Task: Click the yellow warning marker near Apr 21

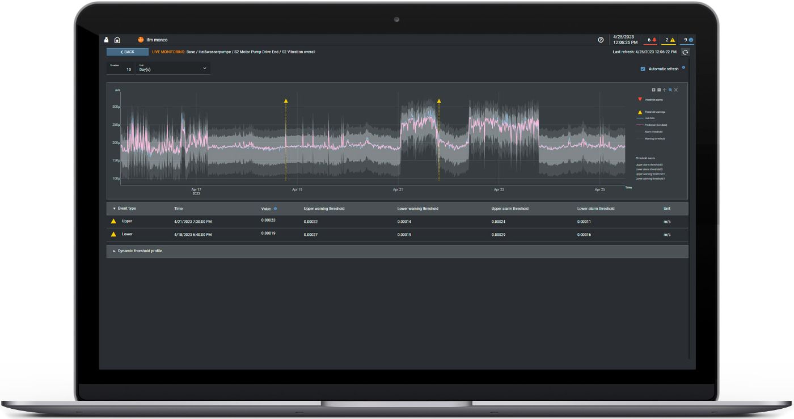Action: 439,100
